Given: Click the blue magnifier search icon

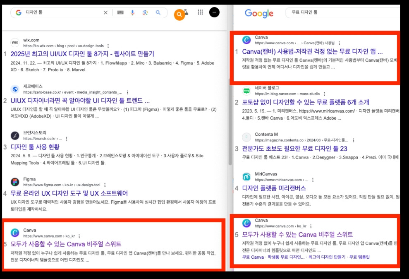Looking at the screenshot, I should point(158,12).
